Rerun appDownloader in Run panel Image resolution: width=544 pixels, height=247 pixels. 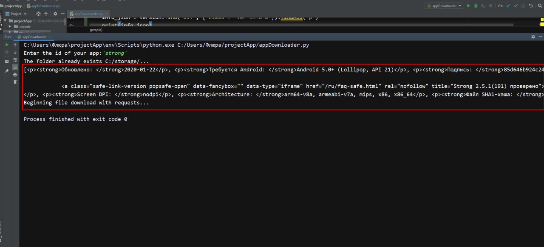point(7,45)
